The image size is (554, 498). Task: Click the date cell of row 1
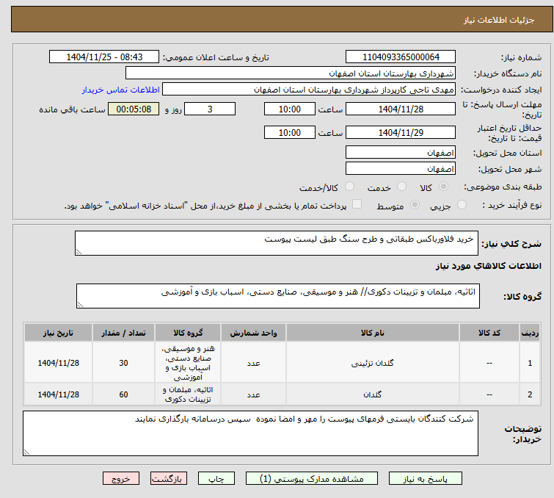58,363
